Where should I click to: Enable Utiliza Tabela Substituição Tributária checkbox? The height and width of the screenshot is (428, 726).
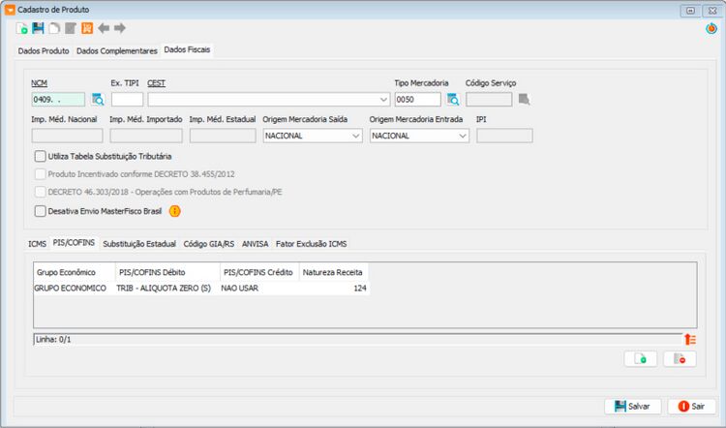[41, 156]
